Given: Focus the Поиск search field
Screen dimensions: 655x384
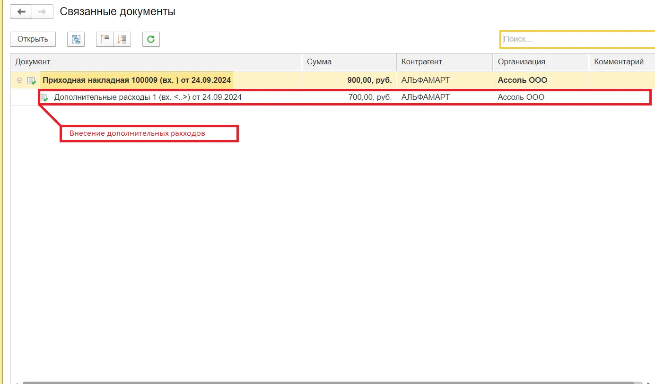Looking at the screenshot, I should [577, 39].
